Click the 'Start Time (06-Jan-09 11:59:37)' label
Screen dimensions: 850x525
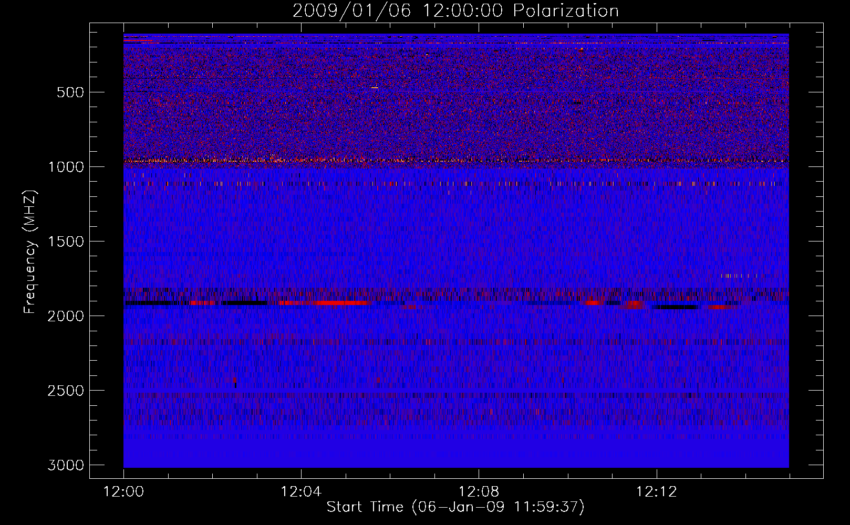click(x=455, y=507)
